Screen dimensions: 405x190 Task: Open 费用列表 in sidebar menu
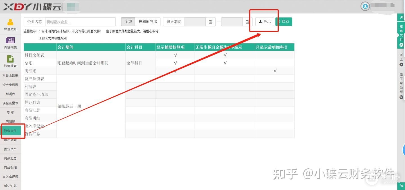pos(10,140)
